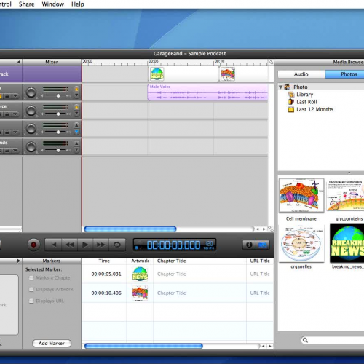Image resolution: width=364 pixels, height=364 pixels.
Task: Adjust the volume slider on 'nds' track
Action: [58, 151]
